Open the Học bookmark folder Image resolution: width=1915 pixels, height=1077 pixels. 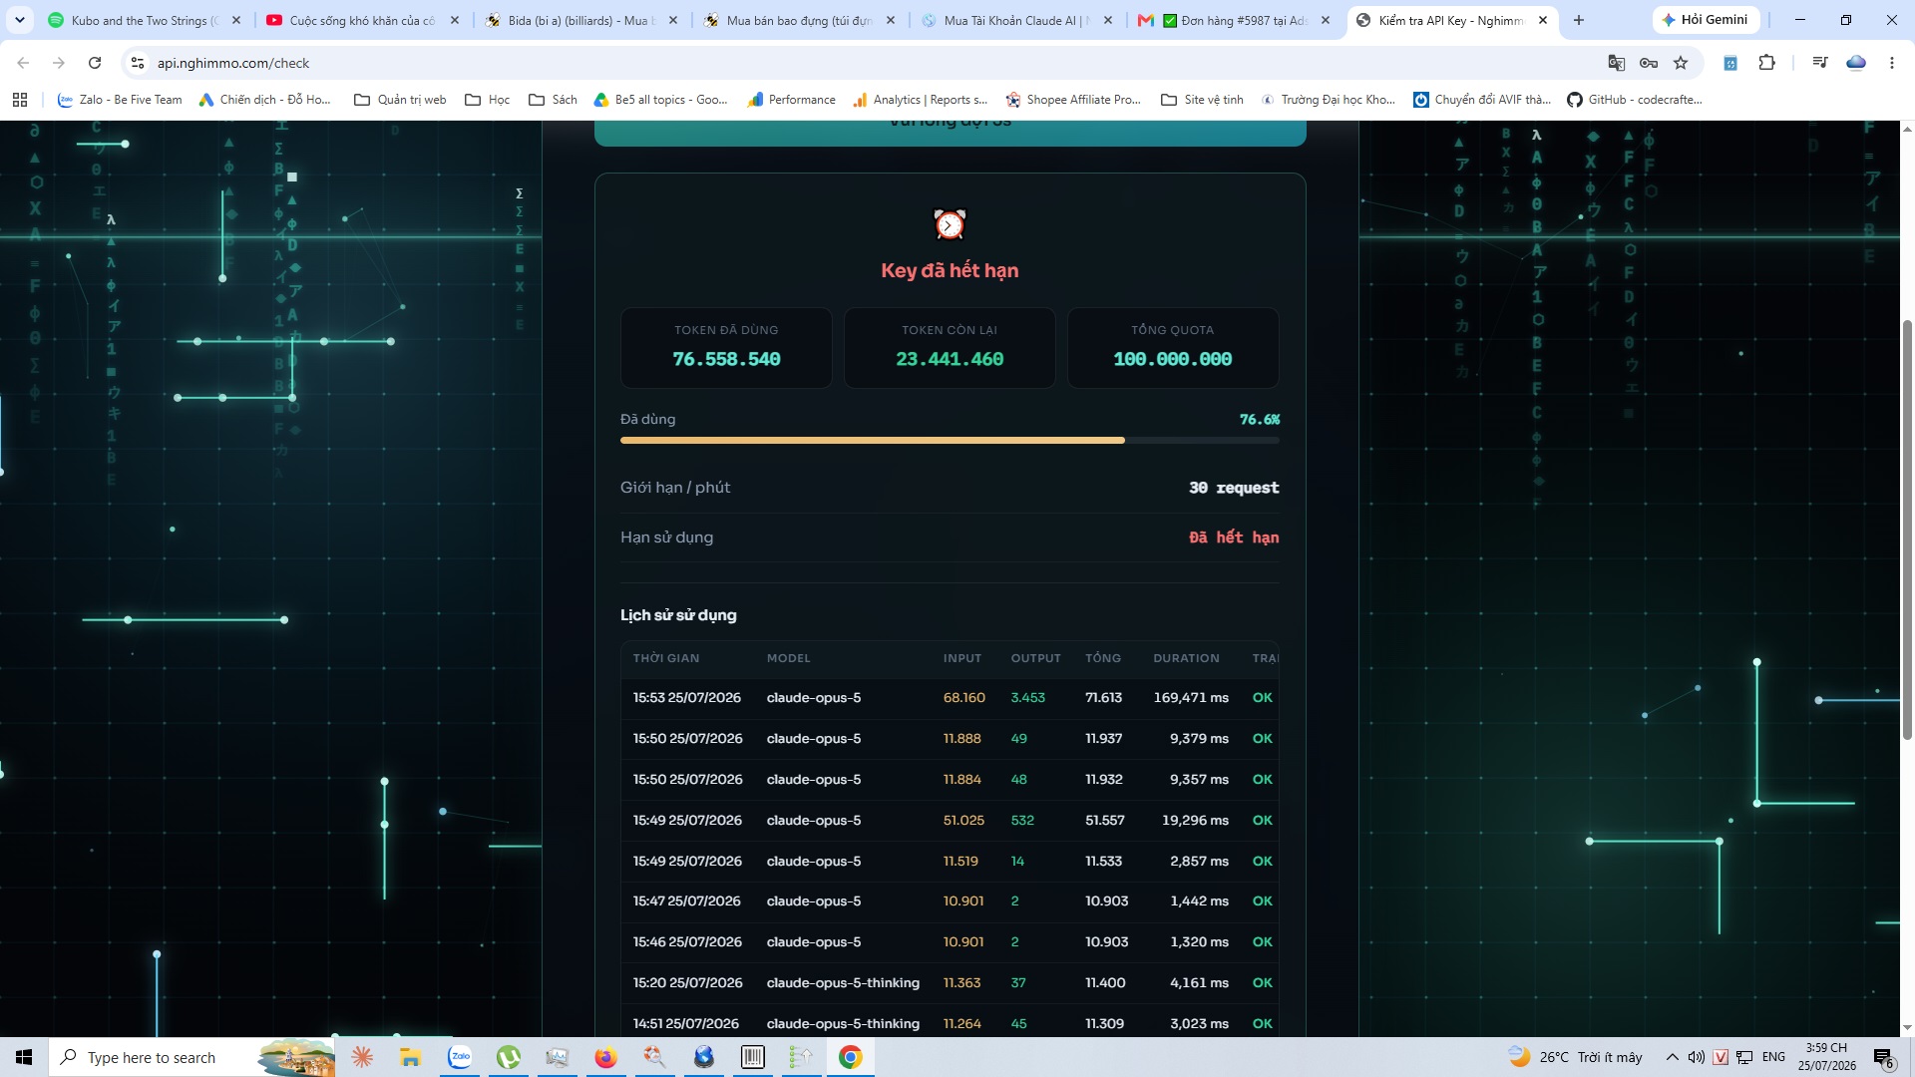click(x=488, y=100)
